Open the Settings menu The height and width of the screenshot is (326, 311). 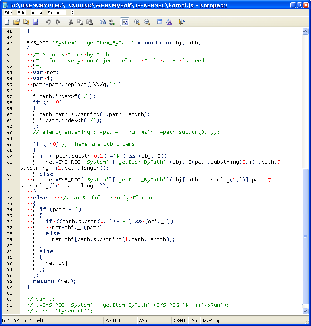[56, 13]
